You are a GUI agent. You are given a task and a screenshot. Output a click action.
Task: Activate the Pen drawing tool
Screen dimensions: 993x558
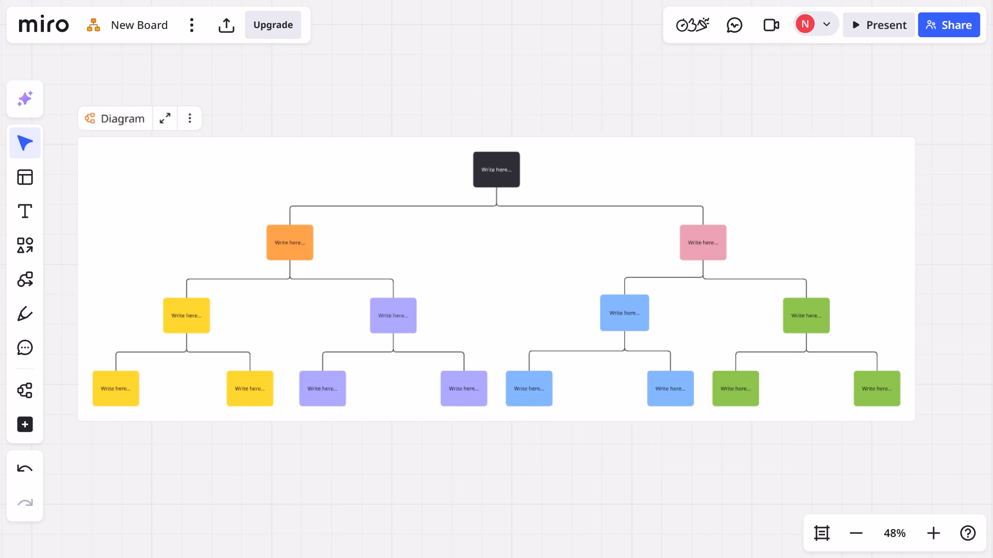25,314
